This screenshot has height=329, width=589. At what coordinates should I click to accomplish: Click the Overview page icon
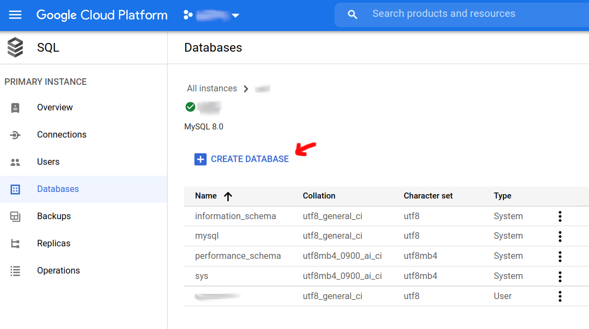[15, 108]
